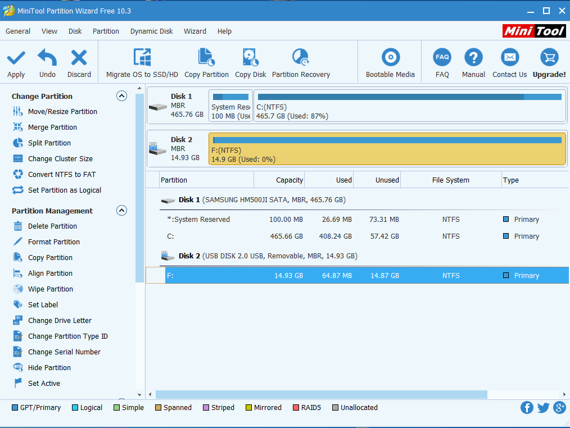Open the Disk menu
Viewport: 570px width, 428px height.
pos(75,31)
